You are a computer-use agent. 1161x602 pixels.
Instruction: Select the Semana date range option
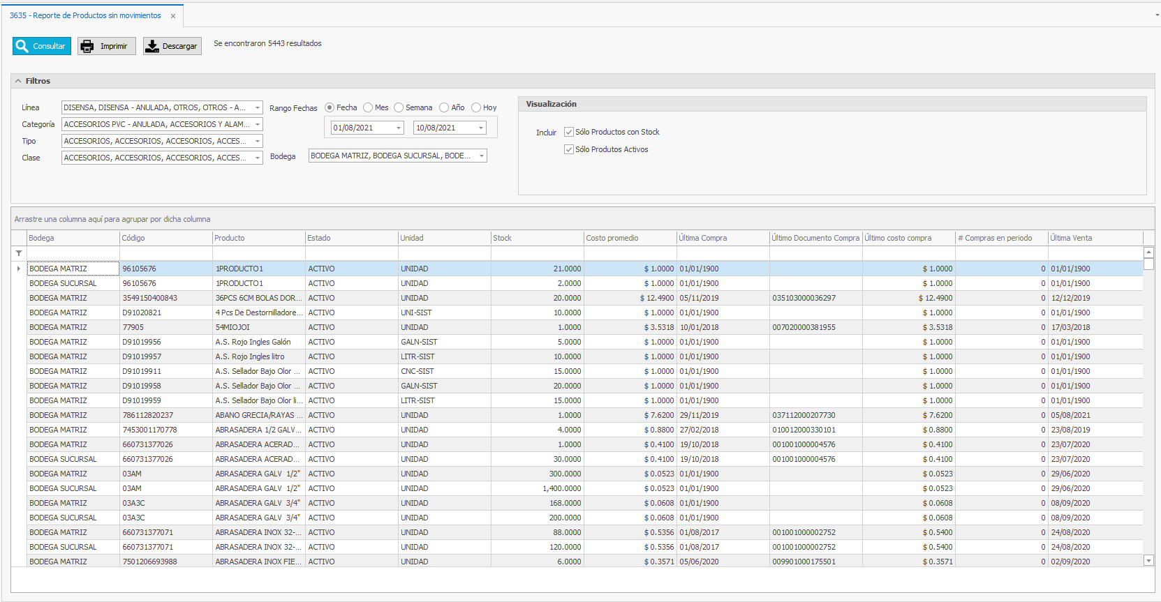pos(399,107)
